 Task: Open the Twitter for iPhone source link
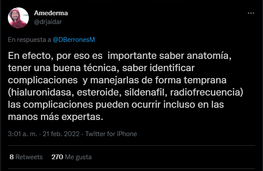[111, 134]
